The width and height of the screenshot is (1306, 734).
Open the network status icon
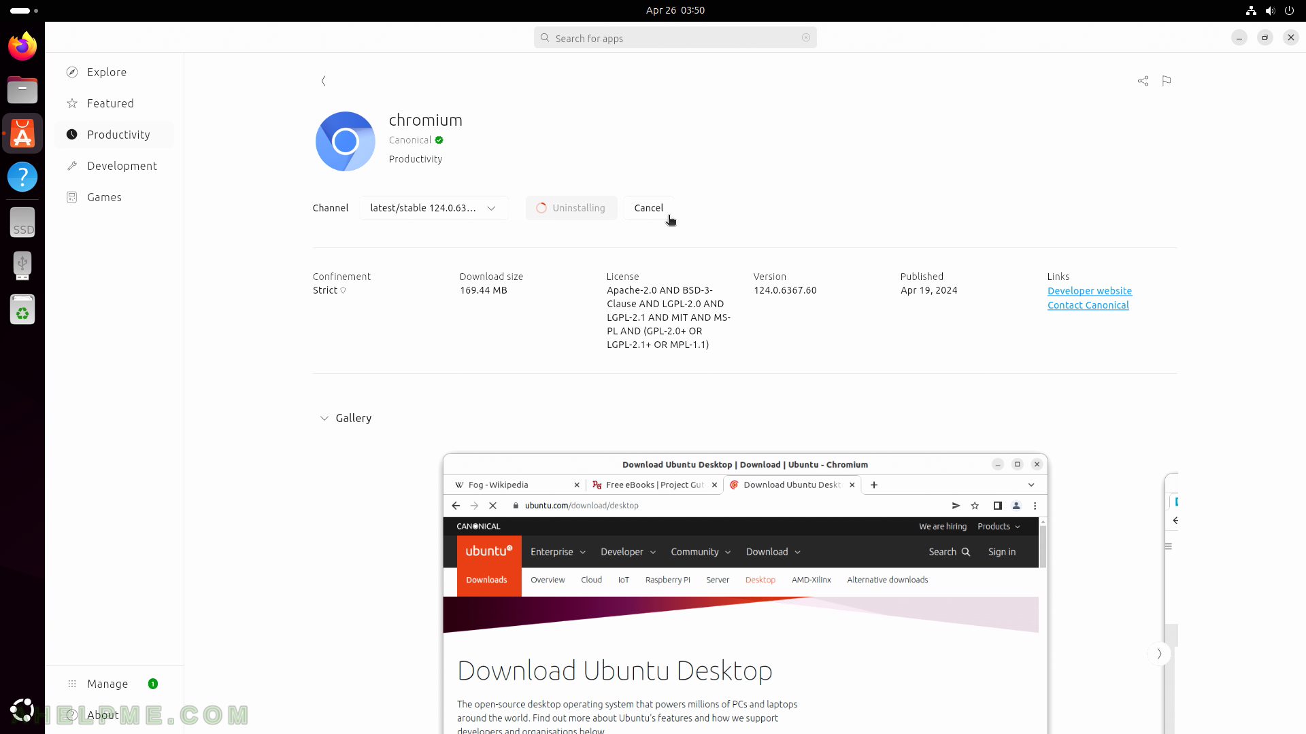(x=1251, y=10)
